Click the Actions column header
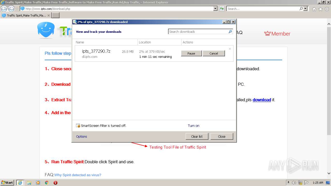 208,42
